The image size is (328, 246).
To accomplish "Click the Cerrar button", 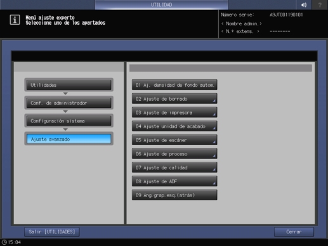I will tap(294, 232).
